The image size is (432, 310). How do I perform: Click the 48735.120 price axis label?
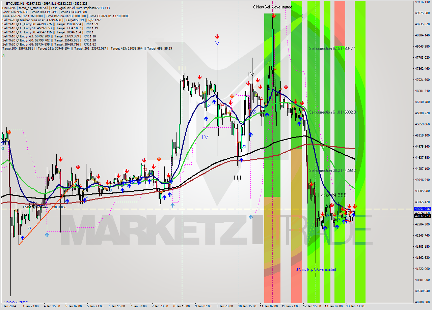(x=422, y=24)
